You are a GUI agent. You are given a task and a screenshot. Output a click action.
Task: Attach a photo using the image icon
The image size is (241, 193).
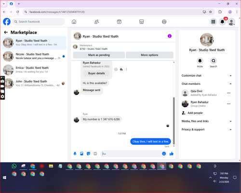81,153
